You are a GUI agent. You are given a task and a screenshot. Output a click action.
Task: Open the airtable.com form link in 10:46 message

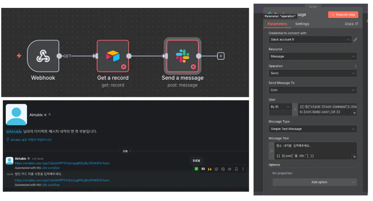point(62,180)
